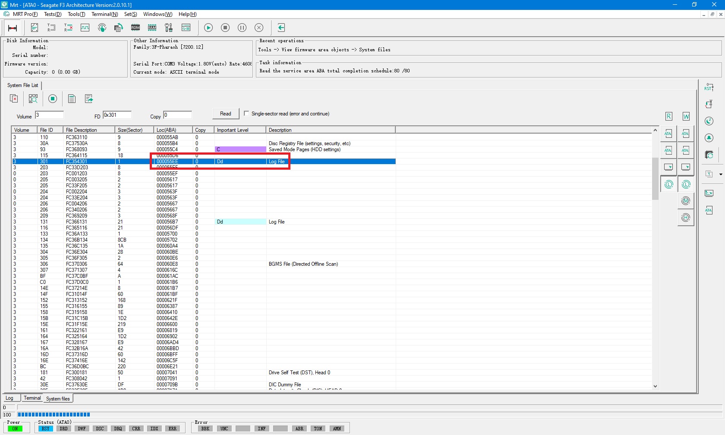Start the task with the play button
725x435 pixels.
[208, 28]
